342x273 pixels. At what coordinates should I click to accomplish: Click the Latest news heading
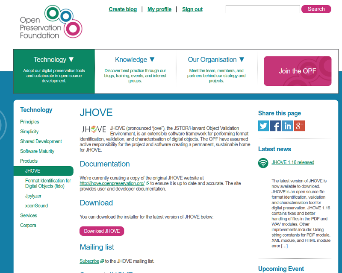(274, 149)
